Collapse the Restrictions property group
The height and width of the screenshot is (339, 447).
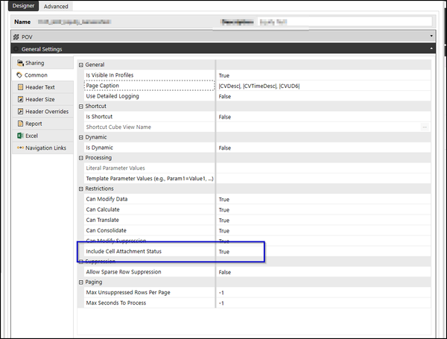81,189
